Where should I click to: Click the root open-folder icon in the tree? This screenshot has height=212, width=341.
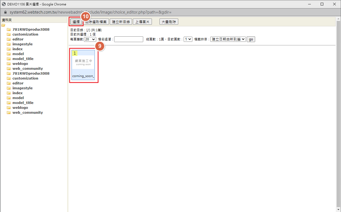pyautogui.click(x=3, y=25)
